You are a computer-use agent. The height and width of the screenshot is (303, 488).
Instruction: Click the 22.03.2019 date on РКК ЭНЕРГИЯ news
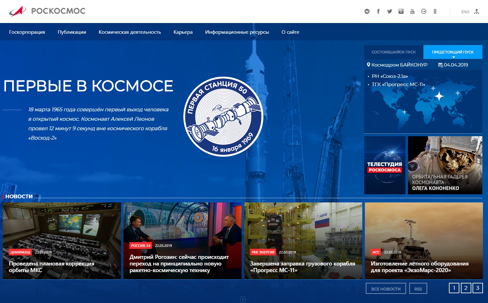coord(287,252)
